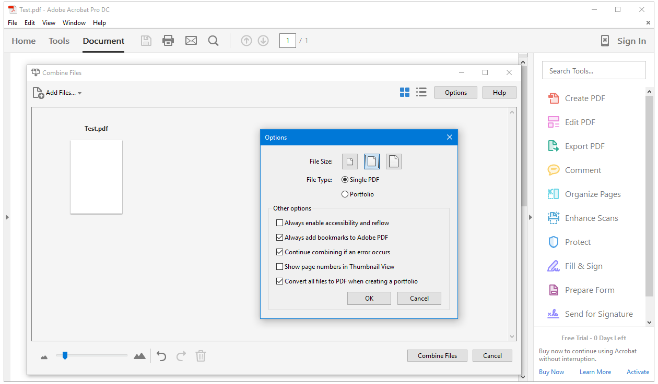Viewport: 658px width, 384px height.
Task: Open the Help menu
Action: (x=99, y=23)
